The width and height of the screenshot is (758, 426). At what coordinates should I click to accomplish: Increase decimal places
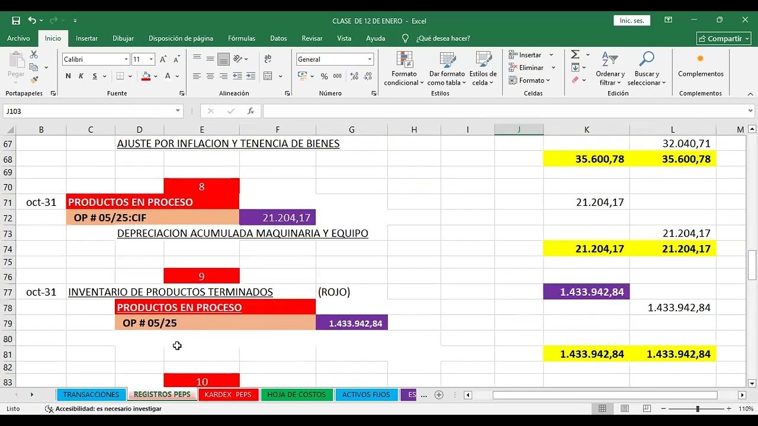tap(354, 76)
